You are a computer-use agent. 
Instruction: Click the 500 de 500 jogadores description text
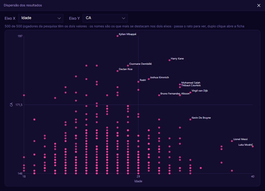124,26
